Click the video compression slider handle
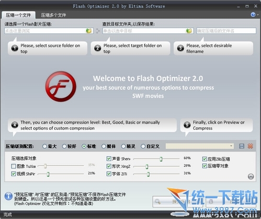 (48, 174)
